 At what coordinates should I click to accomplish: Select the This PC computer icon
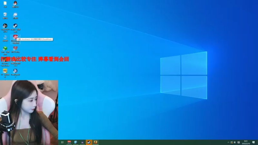tap(5, 37)
